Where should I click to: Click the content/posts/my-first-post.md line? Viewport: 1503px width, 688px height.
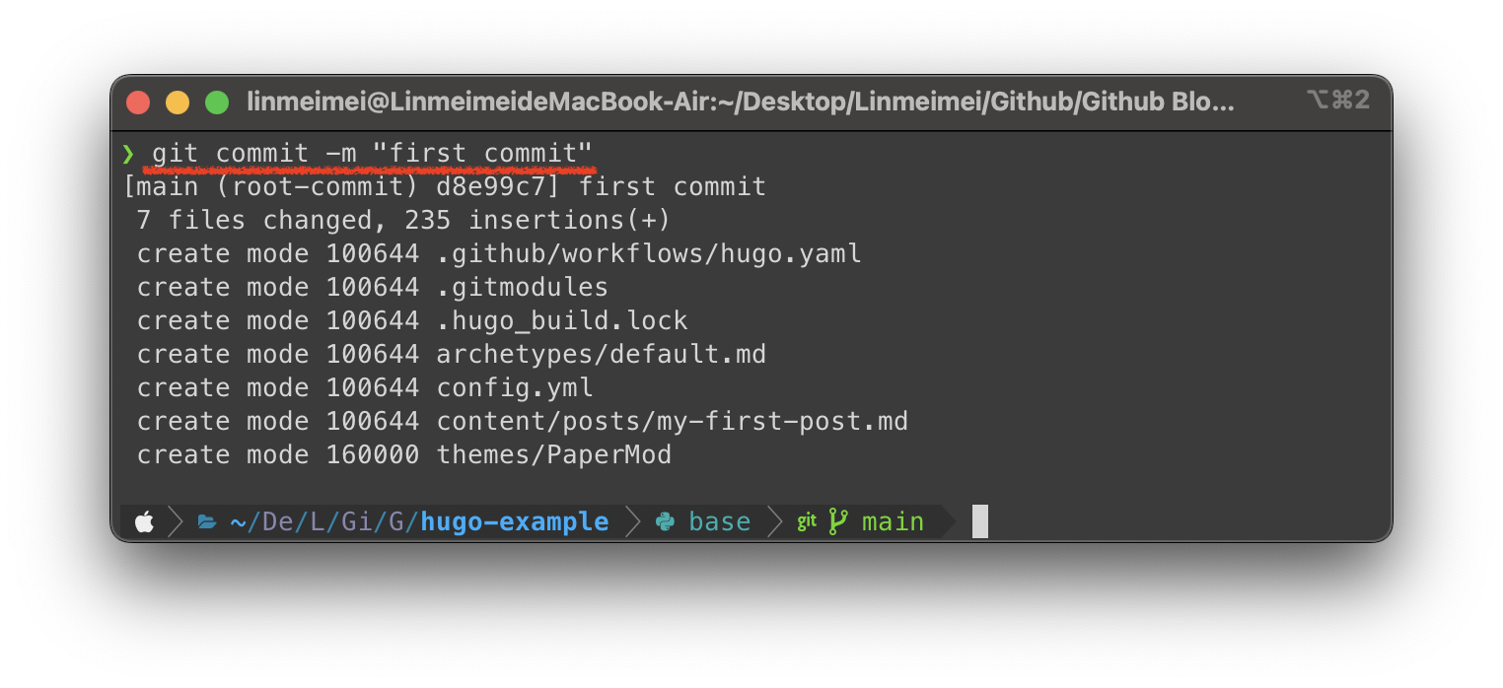(x=523, y=422)
